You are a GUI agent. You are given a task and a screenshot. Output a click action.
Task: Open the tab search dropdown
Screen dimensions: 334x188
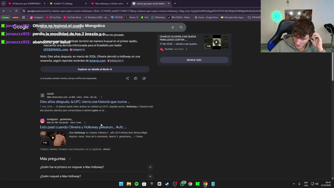(3, 4)
